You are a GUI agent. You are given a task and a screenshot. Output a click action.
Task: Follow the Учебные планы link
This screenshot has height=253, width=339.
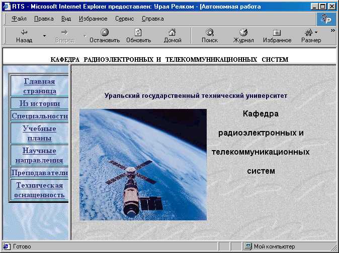40,134
